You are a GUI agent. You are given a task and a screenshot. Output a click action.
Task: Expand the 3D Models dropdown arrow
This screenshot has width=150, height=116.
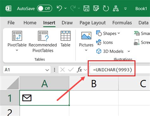coord(129,51)
